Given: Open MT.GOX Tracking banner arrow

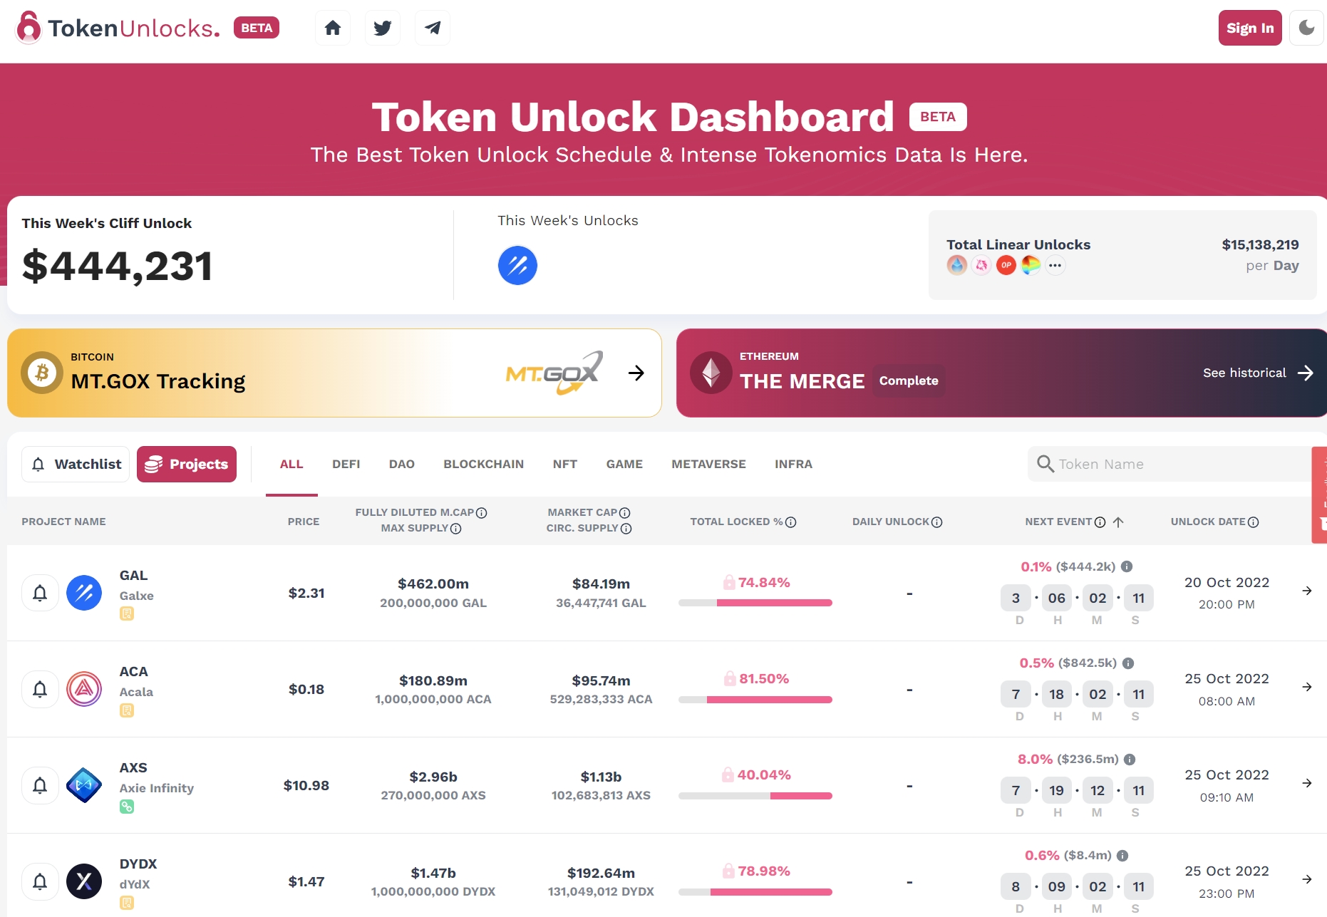Looking at the screenshot, I should tap(636, 373).
